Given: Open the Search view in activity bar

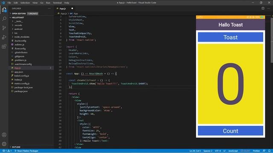Looking at the screenshot, I should (x=4, y=19).
